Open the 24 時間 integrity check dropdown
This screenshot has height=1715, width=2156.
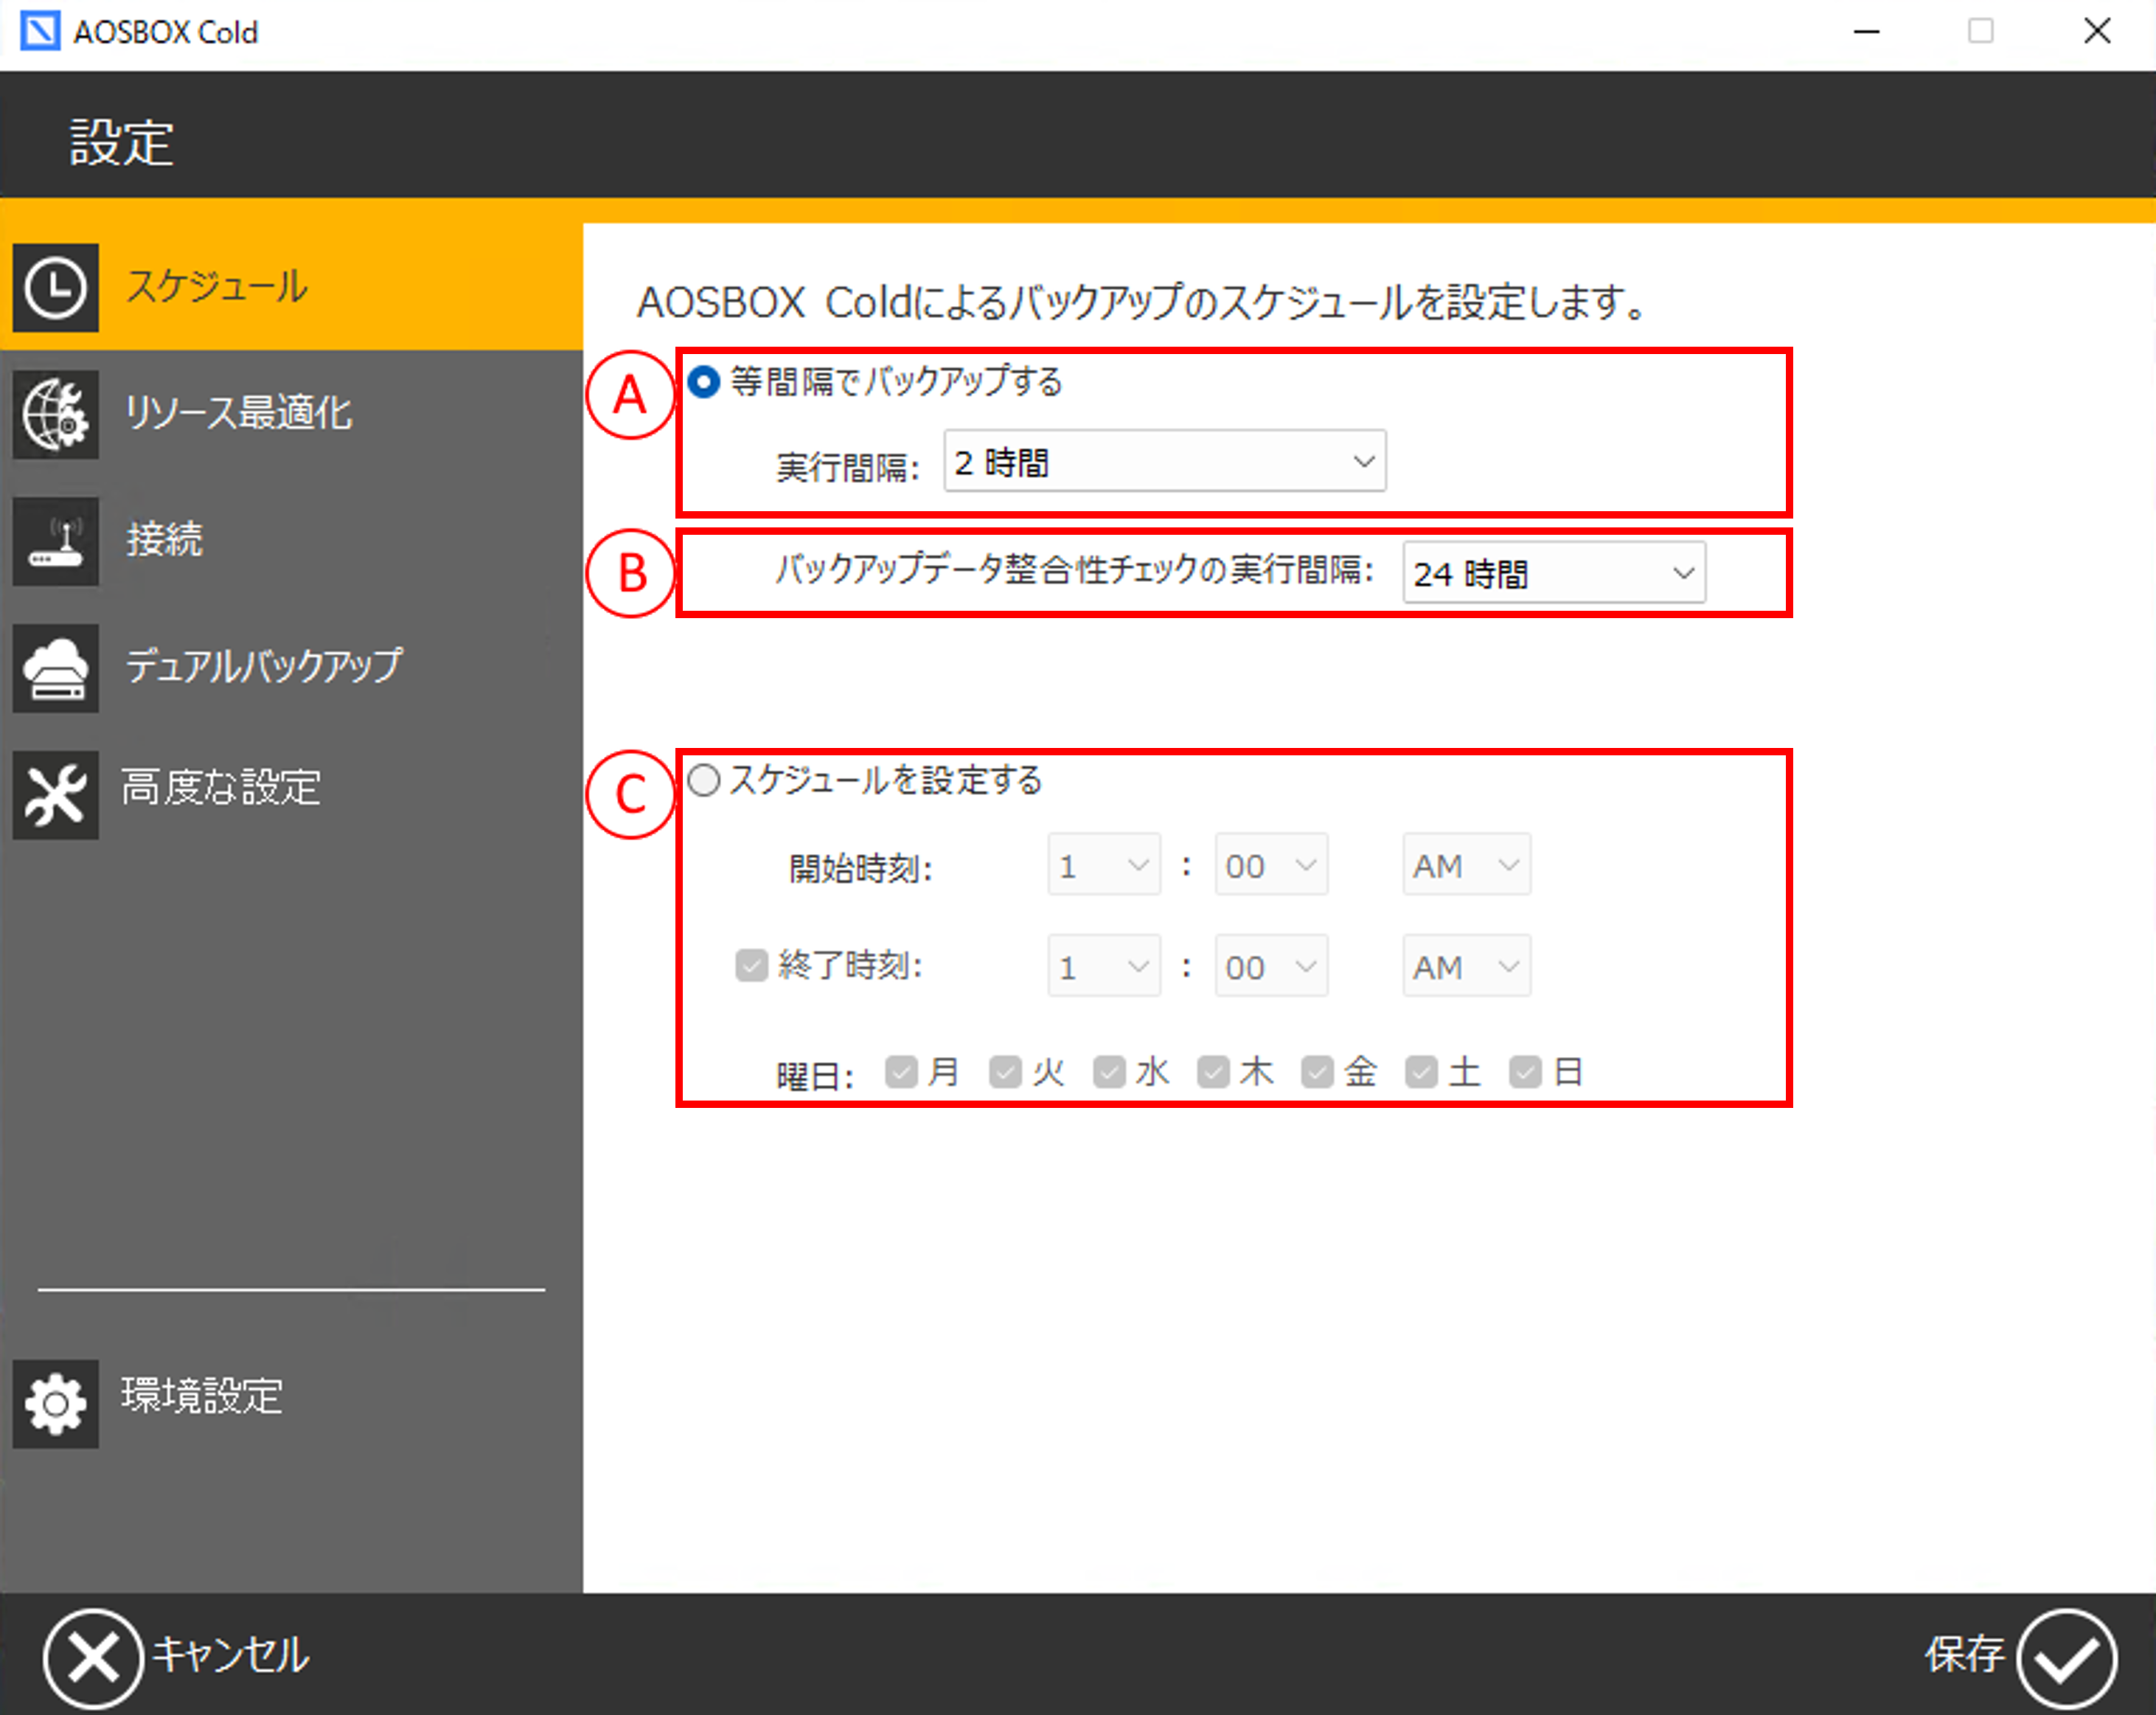(1553, 573)
